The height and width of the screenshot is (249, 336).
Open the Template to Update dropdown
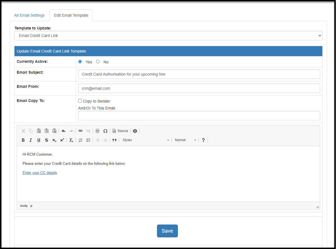(x=168, y=35)
